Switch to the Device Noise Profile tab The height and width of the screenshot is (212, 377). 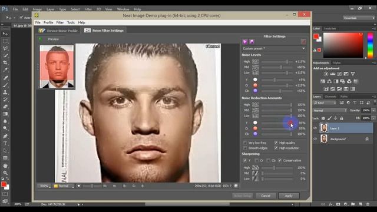pyautogui.click(x=58, y=31)
